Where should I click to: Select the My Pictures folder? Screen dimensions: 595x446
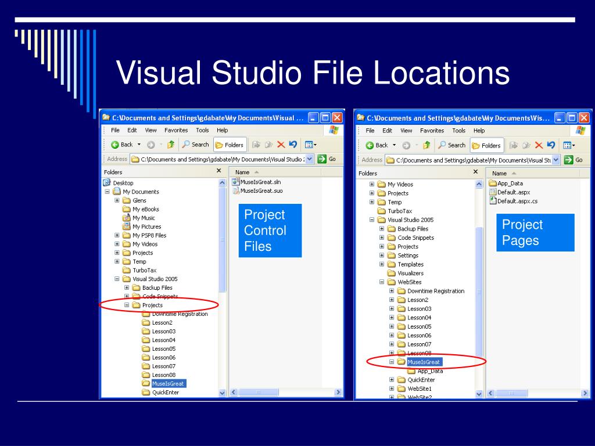tap(147, 226)
